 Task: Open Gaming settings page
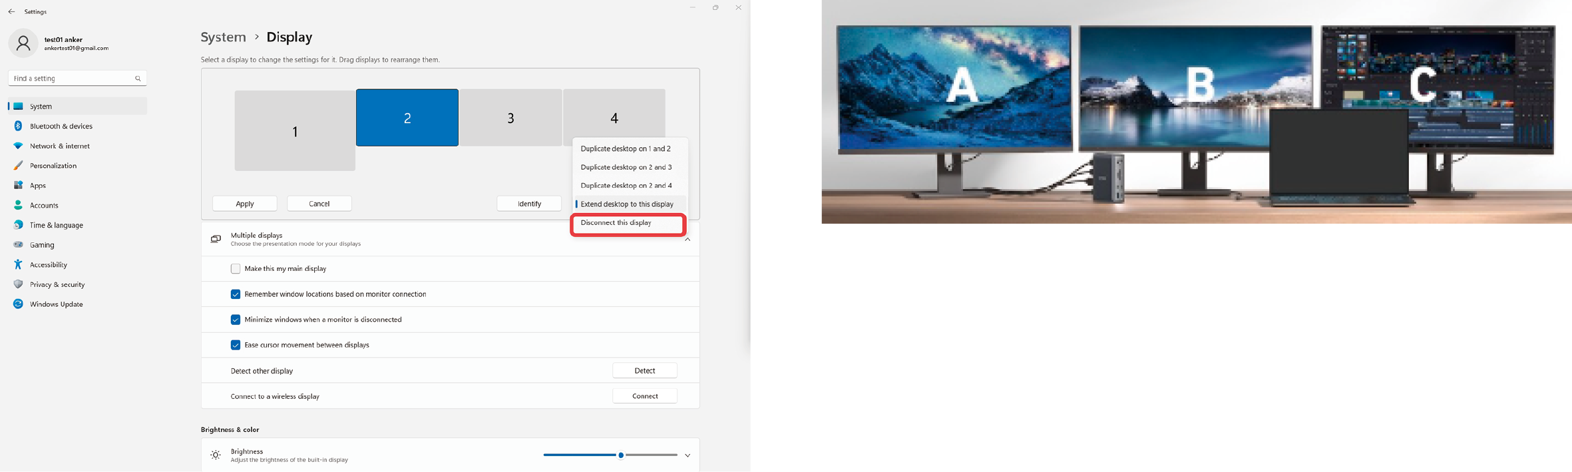pyautogui.click(x=42, y=245)
